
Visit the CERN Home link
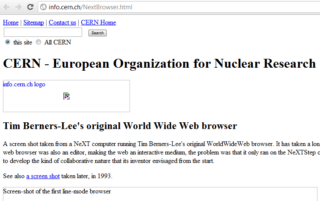pyautogui.click(x=98, y=22)
